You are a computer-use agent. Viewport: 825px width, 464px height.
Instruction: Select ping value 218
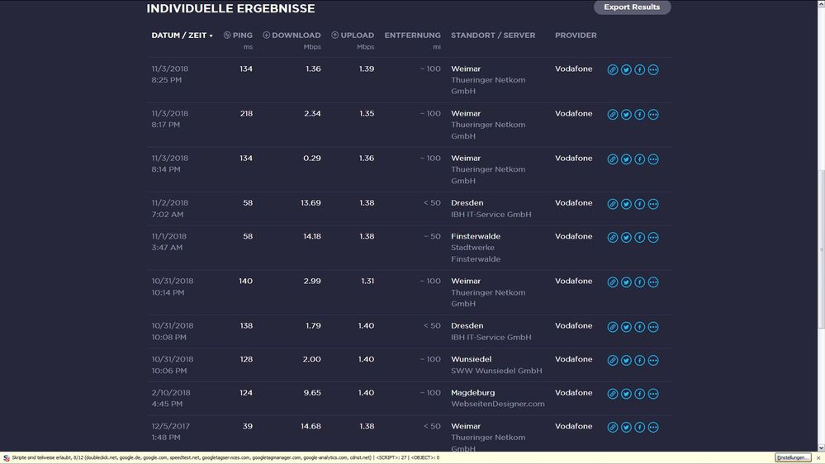click(246, 114)
